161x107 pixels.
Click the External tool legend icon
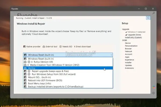click(43, 47)
